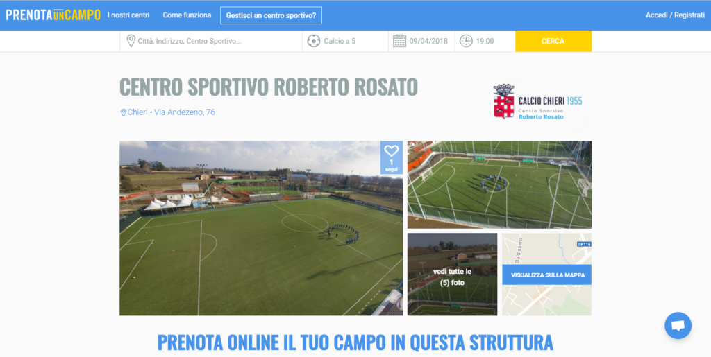
Task: Open the date picker showing 09/04/2018
Action: tap(428, 41)
